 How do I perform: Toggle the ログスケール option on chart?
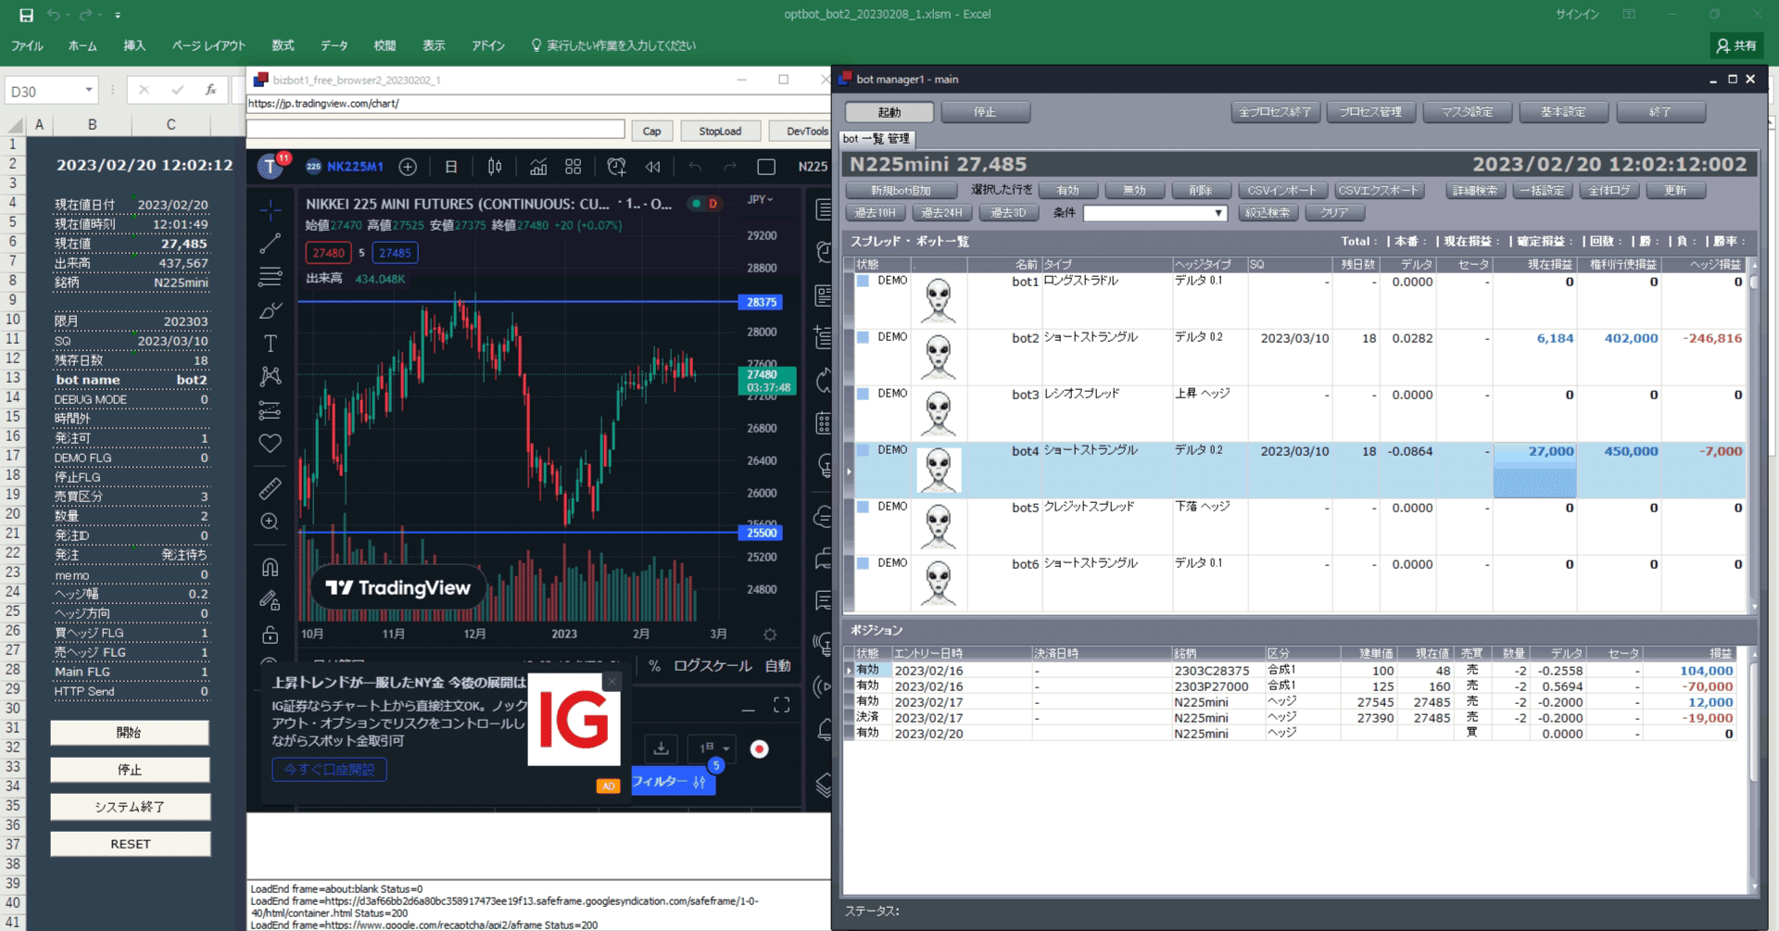(x=713, y=666)
